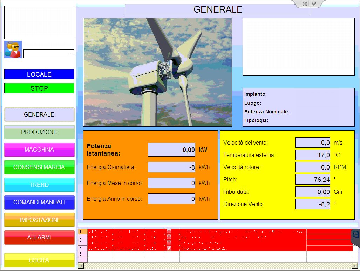Open the PRODUZIONE page

pos(39,132)
